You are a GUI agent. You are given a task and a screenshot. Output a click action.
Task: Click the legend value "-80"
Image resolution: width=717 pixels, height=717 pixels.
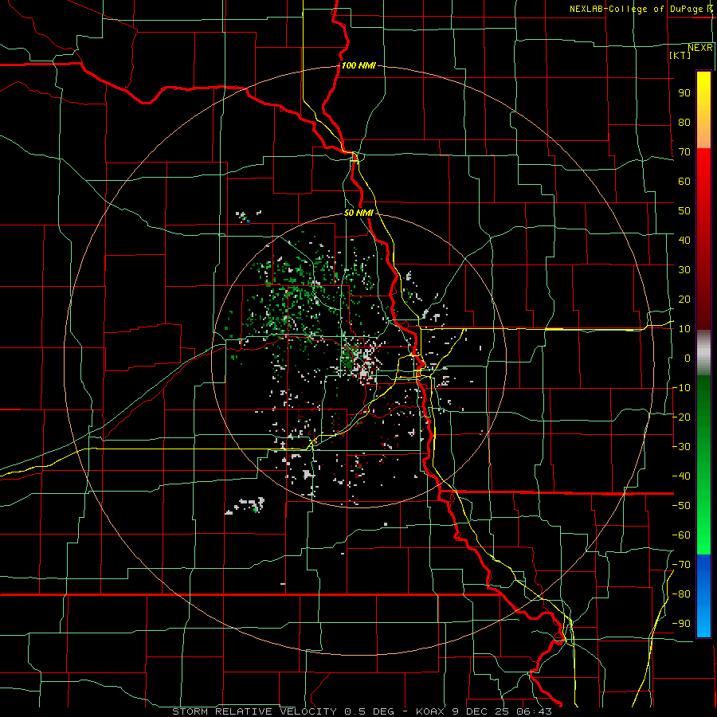point(681,594)
